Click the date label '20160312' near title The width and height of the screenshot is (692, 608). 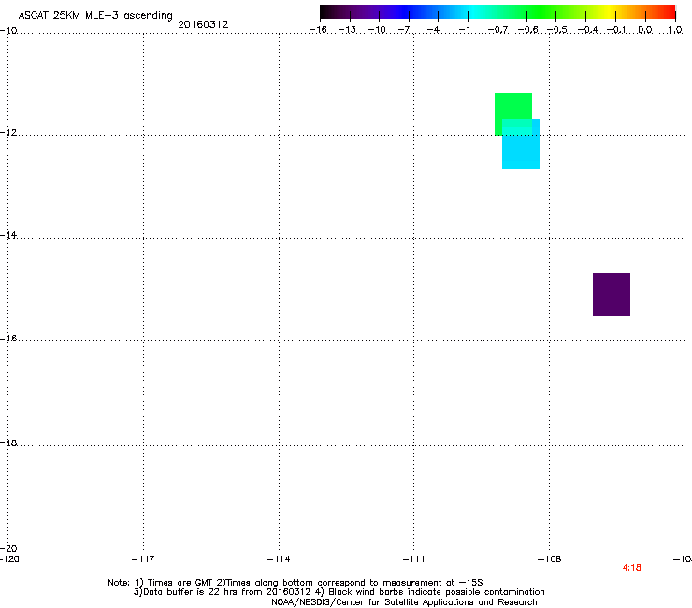coord(203,24)
